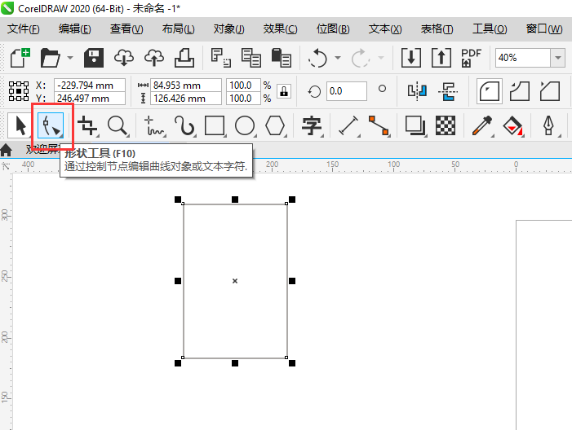Select the Artistic Media tool

click(184, 125)
